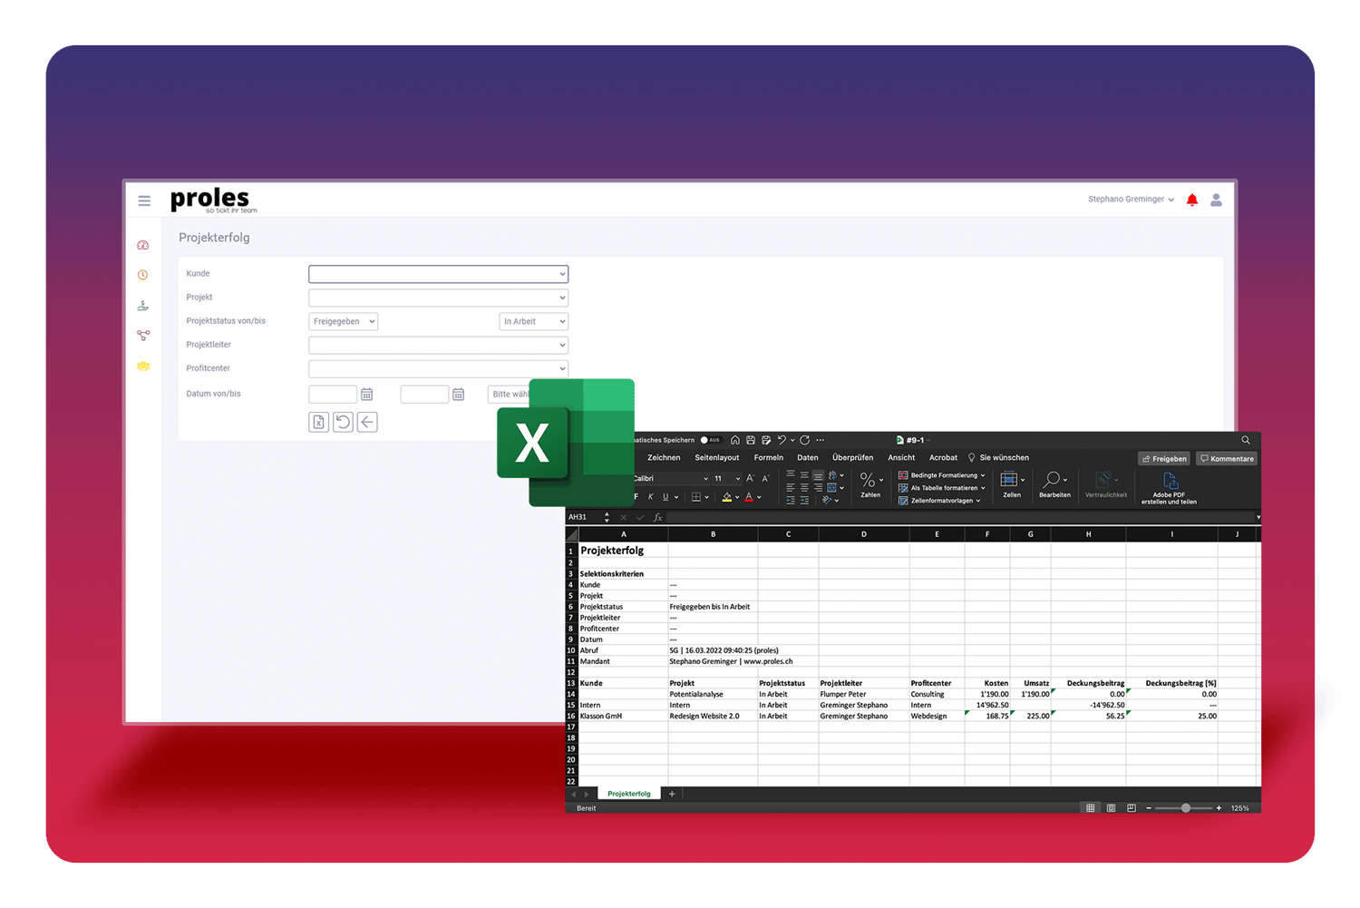Click the Excel home icon in title bar

tap(735, 440)
